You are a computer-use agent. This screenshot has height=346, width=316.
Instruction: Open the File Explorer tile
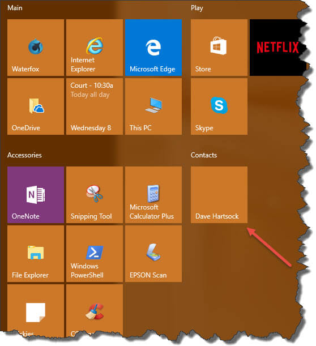(x=36, y=254)
